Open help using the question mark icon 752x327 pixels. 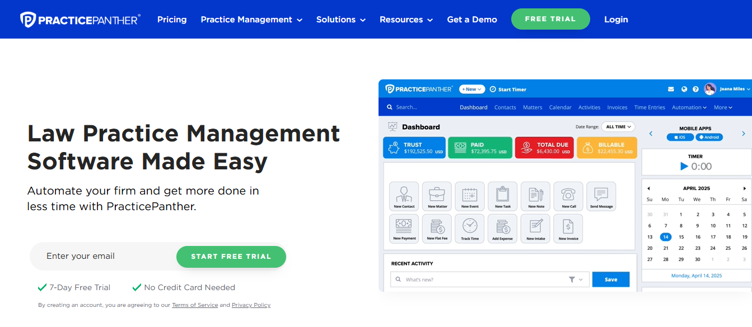(x=695, y=89)
